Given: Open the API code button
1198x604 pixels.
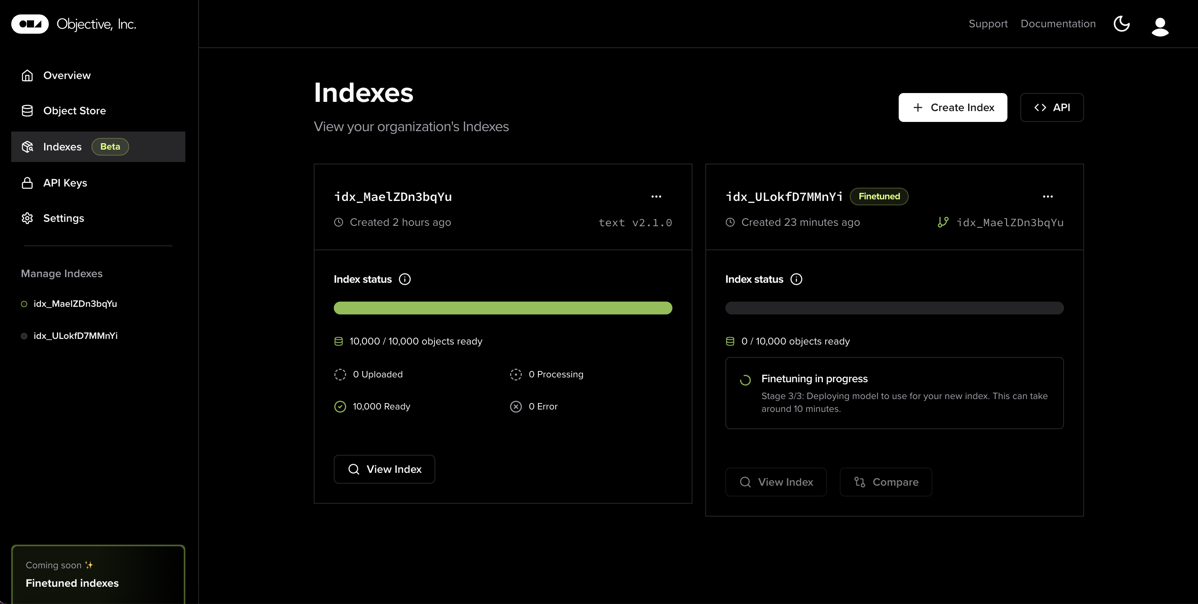Looking at the screenshot, I should [x=1052, y=107].
